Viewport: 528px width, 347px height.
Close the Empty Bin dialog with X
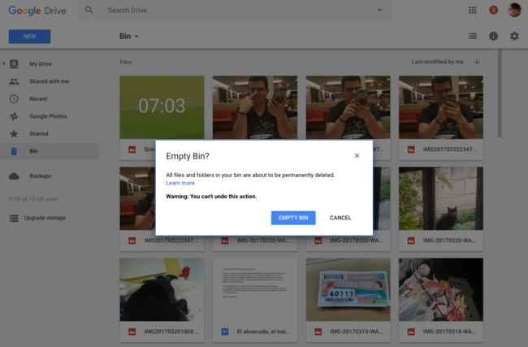357,156
